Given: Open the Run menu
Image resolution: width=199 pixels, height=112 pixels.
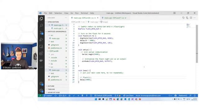Looking at the screenshot, I should 77,13.
